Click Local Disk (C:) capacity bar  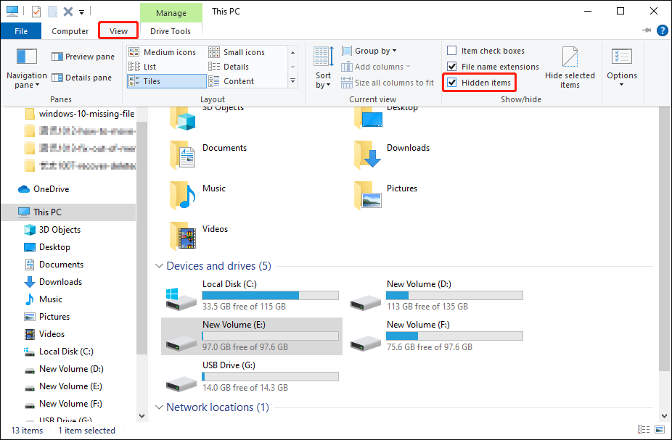pos(270,295)
